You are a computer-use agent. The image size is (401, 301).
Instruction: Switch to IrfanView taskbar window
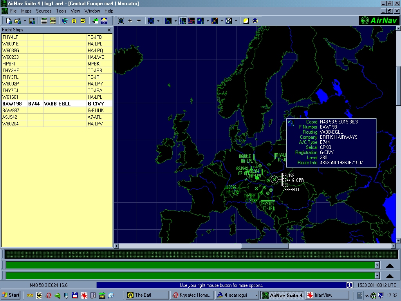(327, 295)
